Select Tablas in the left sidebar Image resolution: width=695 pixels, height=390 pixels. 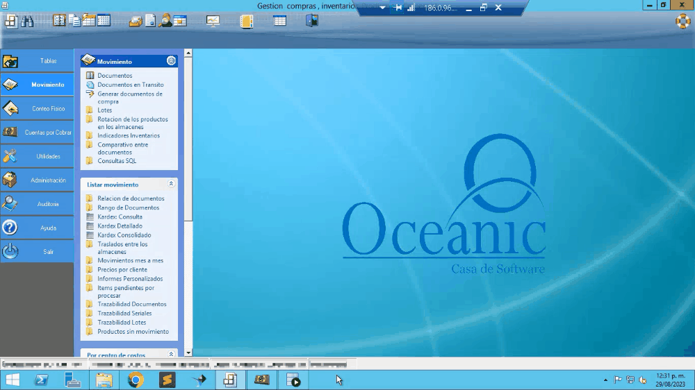pos(38,61)
